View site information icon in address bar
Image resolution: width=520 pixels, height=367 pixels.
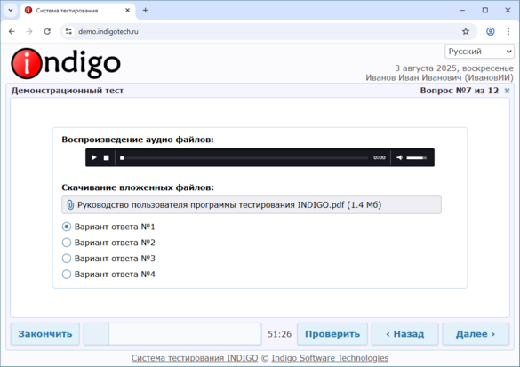click(68, 31)
